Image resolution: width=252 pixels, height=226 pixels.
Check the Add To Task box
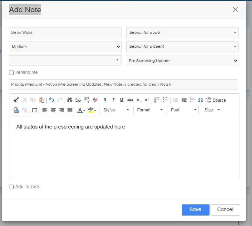click(11, 187)
